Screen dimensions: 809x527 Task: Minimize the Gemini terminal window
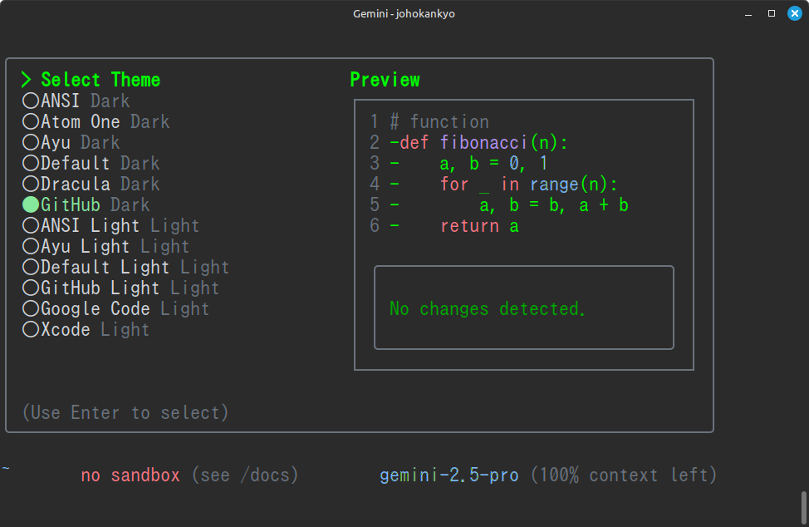(x=749, y=13)
